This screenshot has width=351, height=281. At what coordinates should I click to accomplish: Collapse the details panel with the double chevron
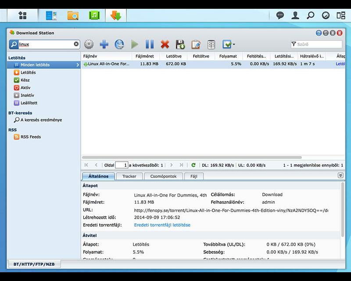click(341, 175)
